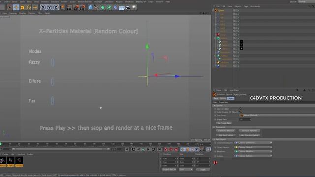Step to previous frame

pos(138,149)
